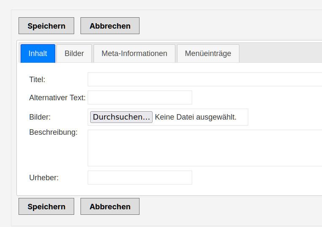The width and height of the screenshot is (322, 227).
Task: Switch to the Bilder tab
Action: point(74,53)
